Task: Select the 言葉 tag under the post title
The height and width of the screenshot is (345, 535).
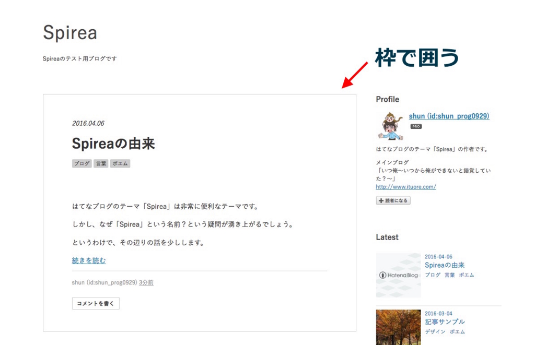Action: [x=101, y=164]
